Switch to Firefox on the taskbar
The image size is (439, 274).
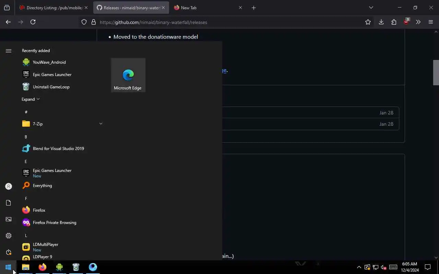click(x=43, y=267)
